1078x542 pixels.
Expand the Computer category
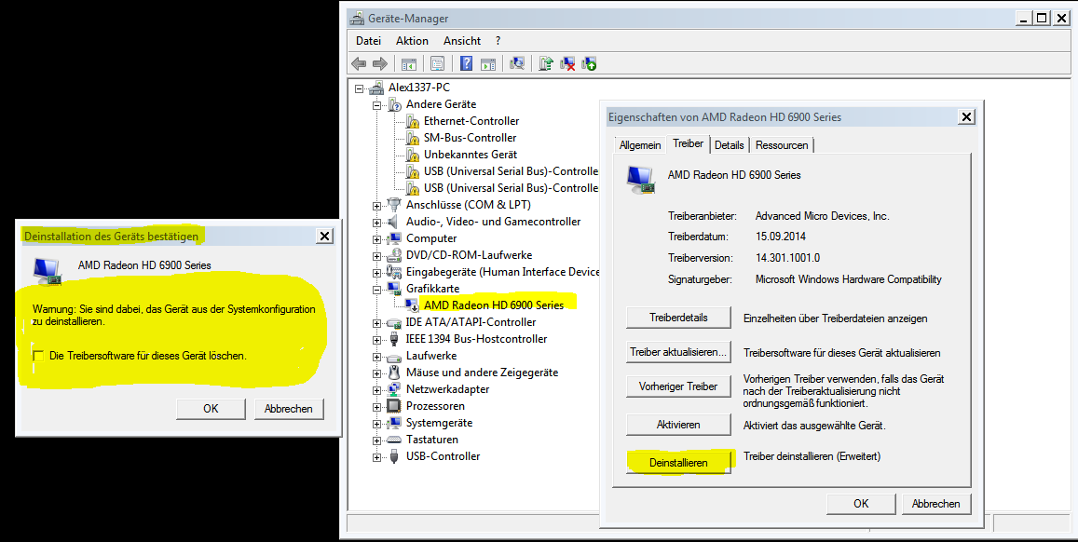tap(376, 239)
